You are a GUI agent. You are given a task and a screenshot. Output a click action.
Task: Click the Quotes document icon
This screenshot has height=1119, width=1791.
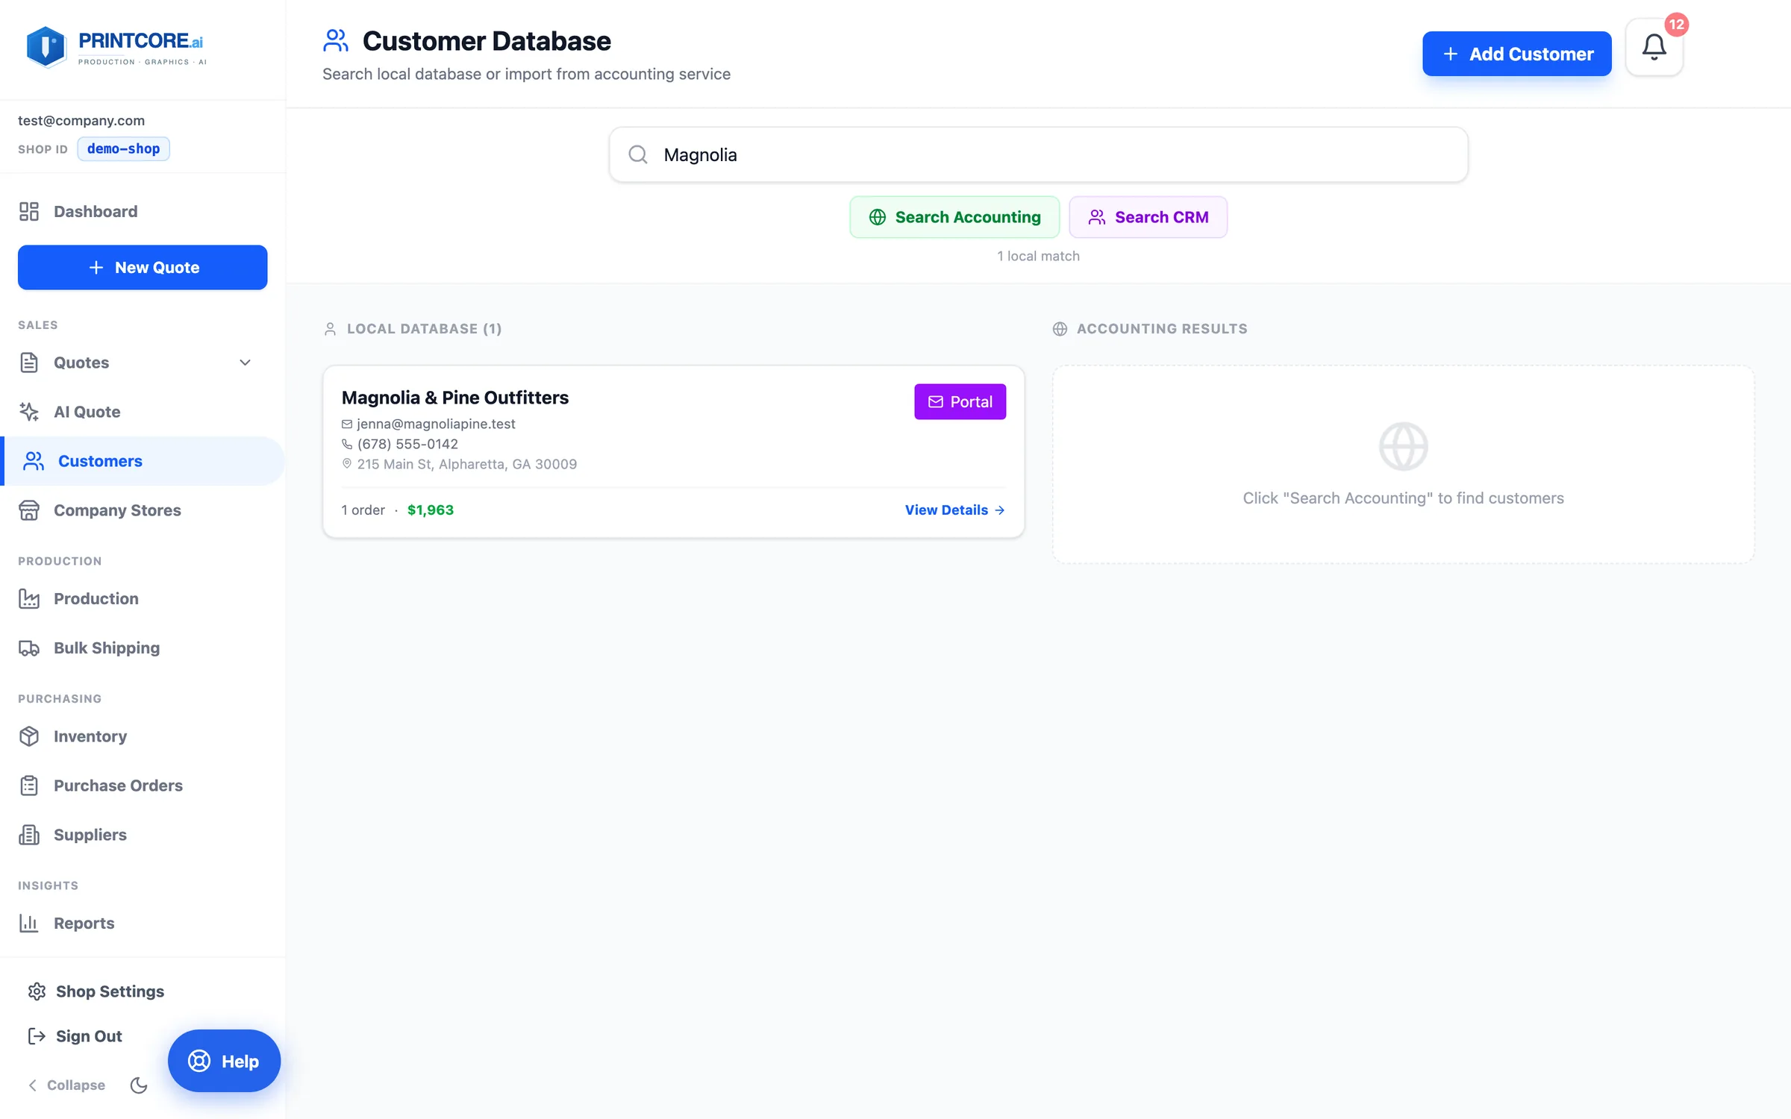pyautogui.click(x=29, y=363)
